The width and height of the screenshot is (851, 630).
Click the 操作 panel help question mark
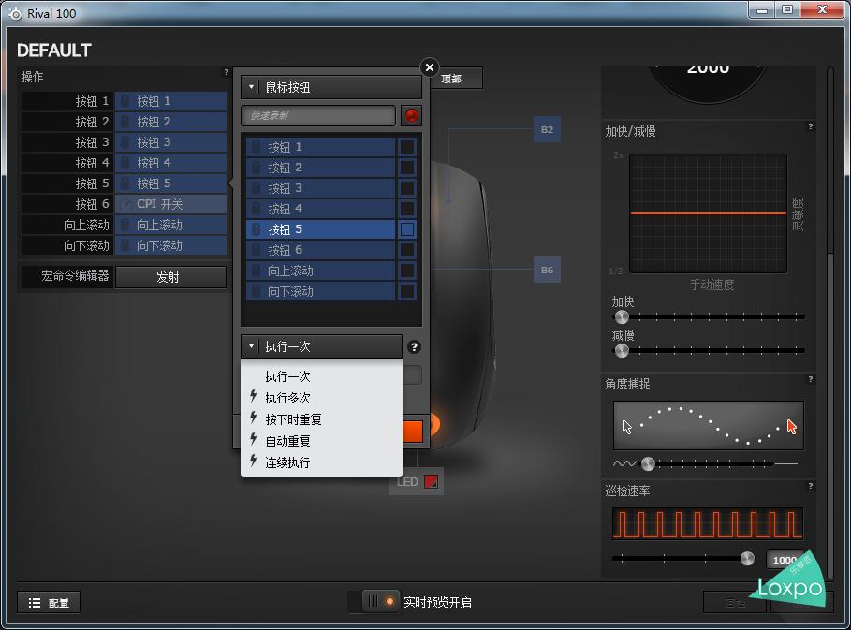click(x=226, y=72)
